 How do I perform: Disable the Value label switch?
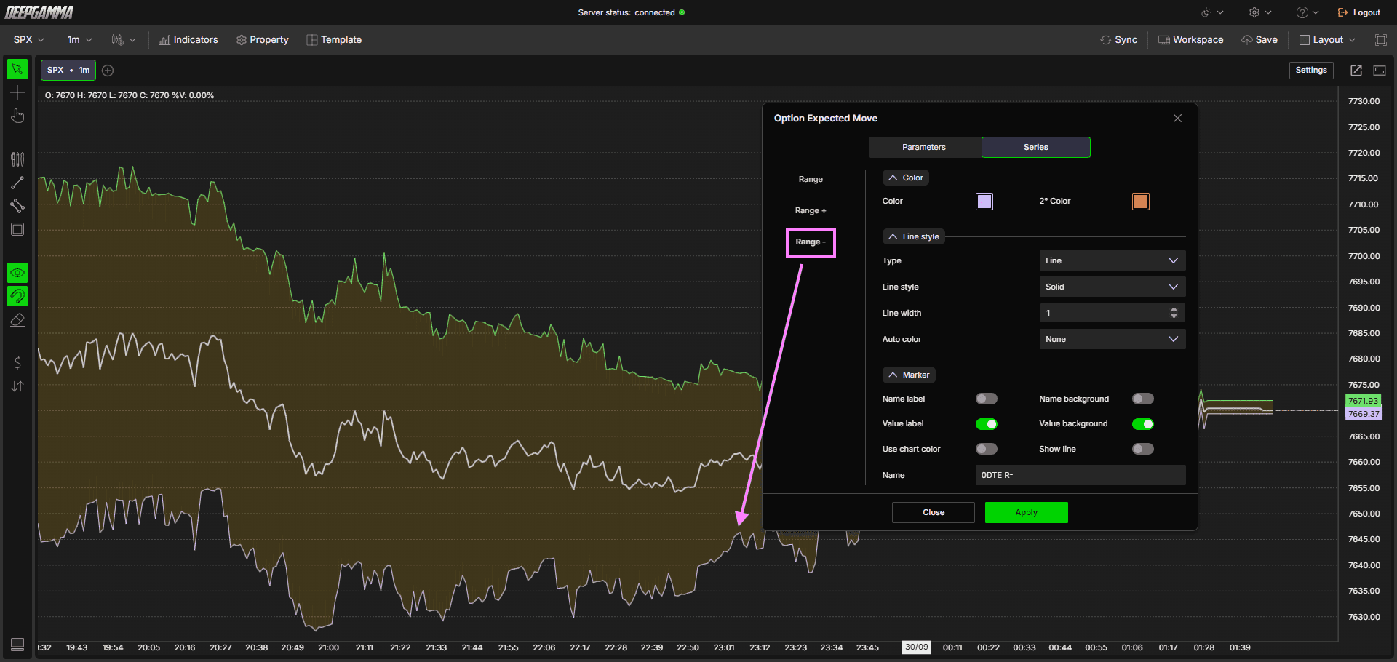987,424
